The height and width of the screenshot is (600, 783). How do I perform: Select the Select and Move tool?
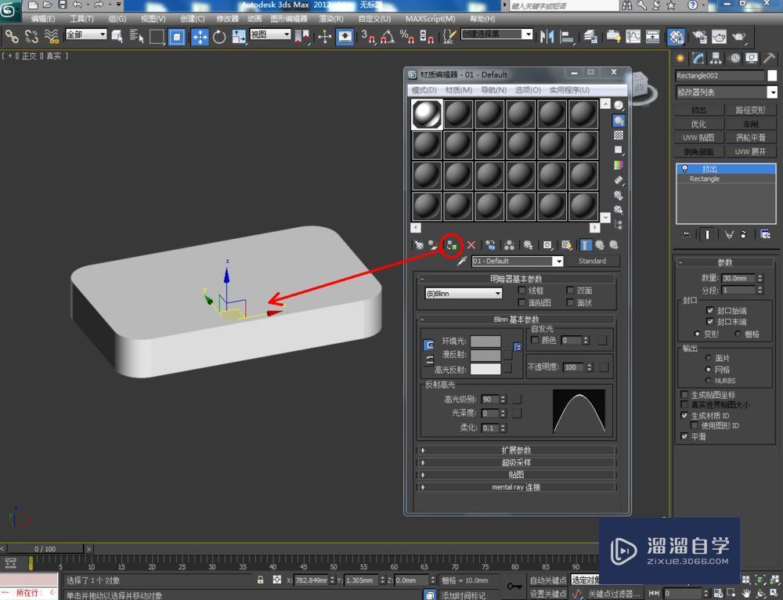(201, 36)
